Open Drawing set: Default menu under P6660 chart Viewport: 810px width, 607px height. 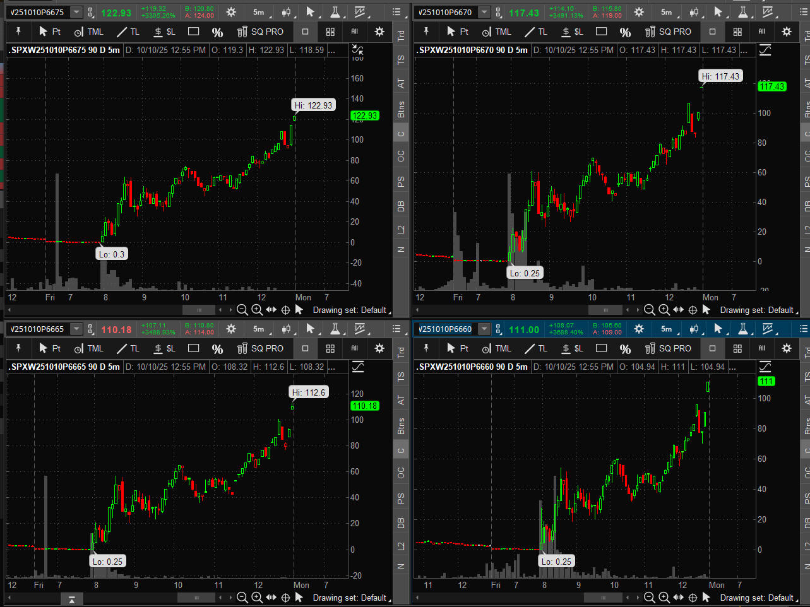pos(758,598)
